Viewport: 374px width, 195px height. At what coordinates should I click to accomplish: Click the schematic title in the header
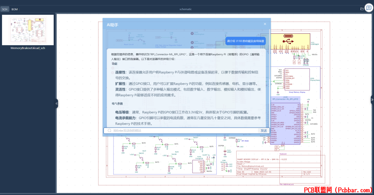point(186,9)
